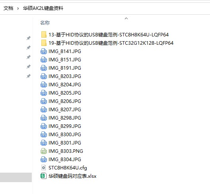Click 文档 in the address bar breadcrumb
Viewport: 210px width, 194px height.
(8, 8)
